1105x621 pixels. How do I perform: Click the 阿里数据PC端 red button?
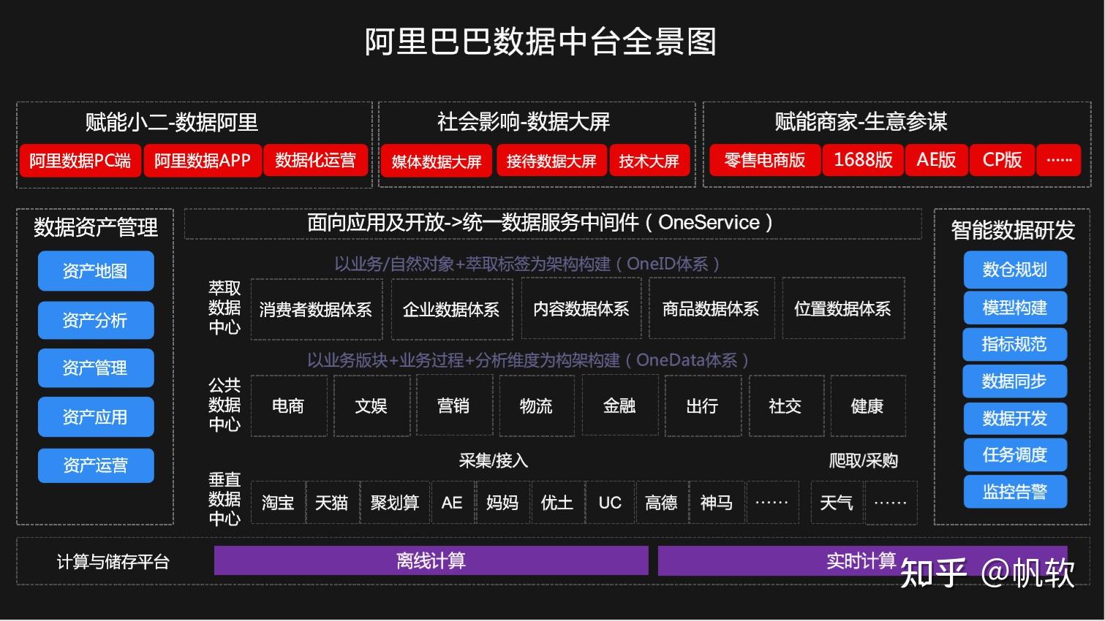click(x=80, y=161)
